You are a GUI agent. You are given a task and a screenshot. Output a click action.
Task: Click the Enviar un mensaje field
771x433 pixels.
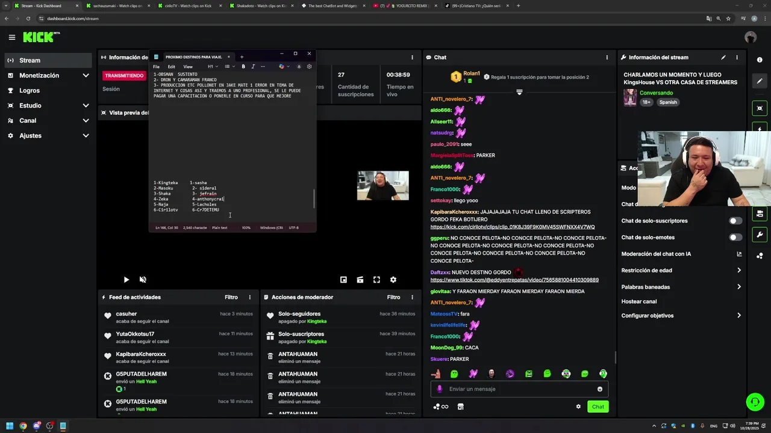pos(519,389)
